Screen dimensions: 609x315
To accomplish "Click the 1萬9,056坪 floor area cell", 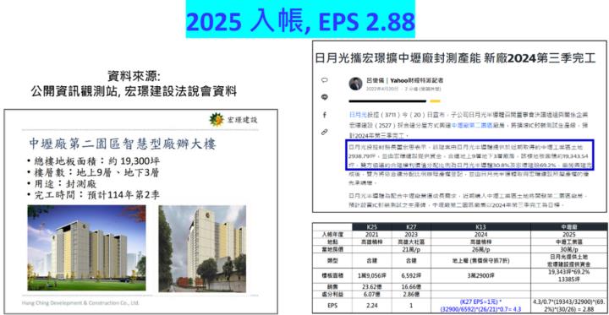I will [x=371, y=276].
